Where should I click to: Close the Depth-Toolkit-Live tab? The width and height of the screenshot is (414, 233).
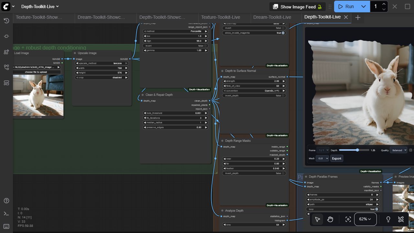(x=346, y=17)
